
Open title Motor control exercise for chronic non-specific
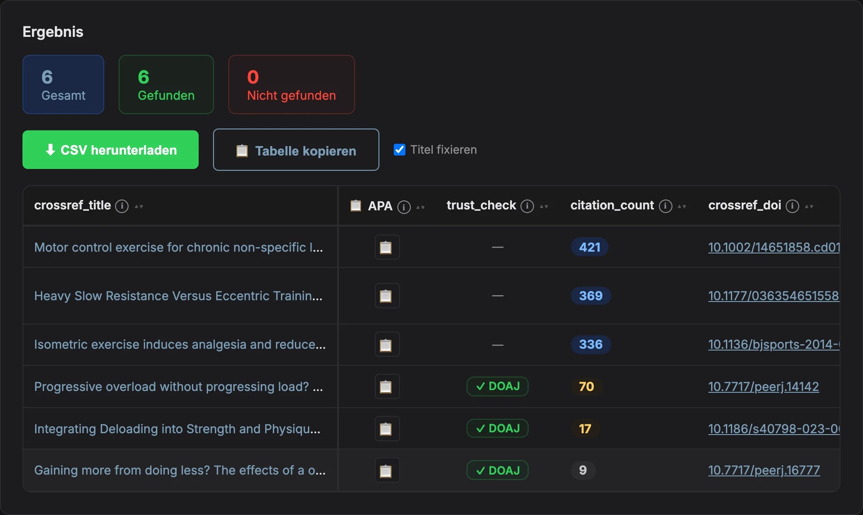[178, 247]
